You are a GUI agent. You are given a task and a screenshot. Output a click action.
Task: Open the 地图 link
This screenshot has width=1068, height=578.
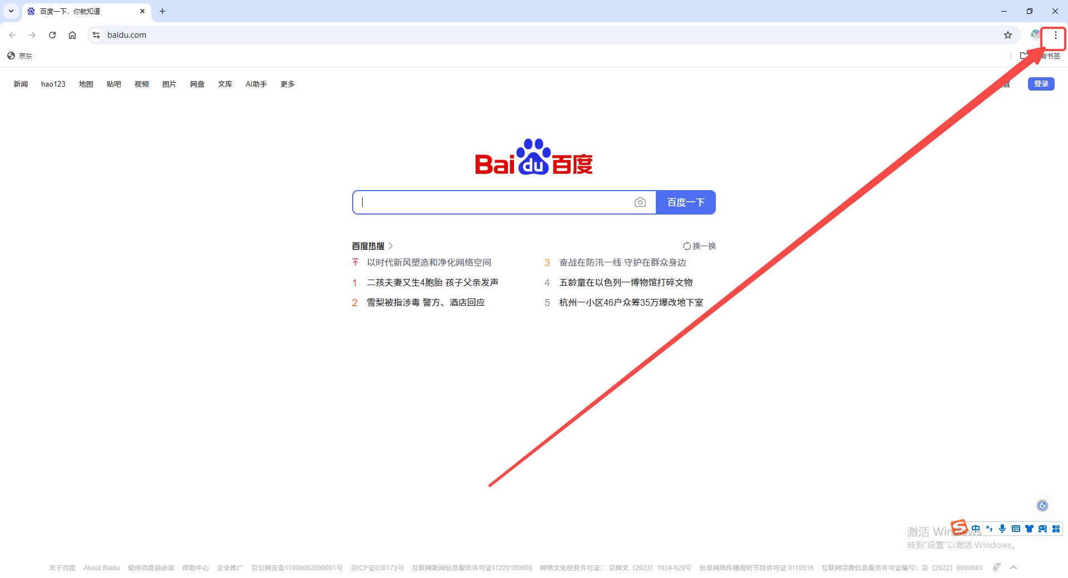point(86,84)
